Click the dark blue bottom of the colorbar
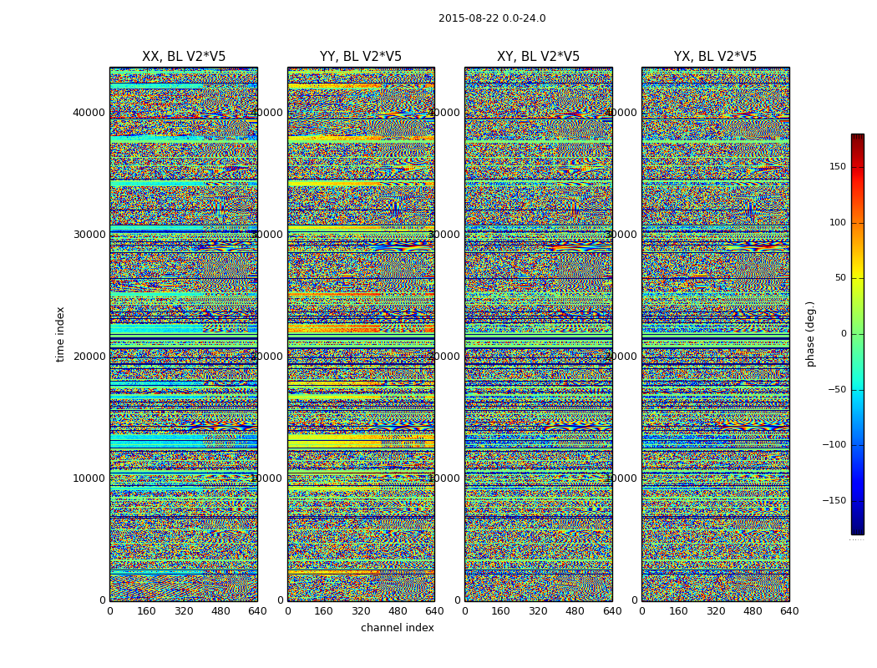The width and height of the screenshot is (877, 668). [857, 529]
